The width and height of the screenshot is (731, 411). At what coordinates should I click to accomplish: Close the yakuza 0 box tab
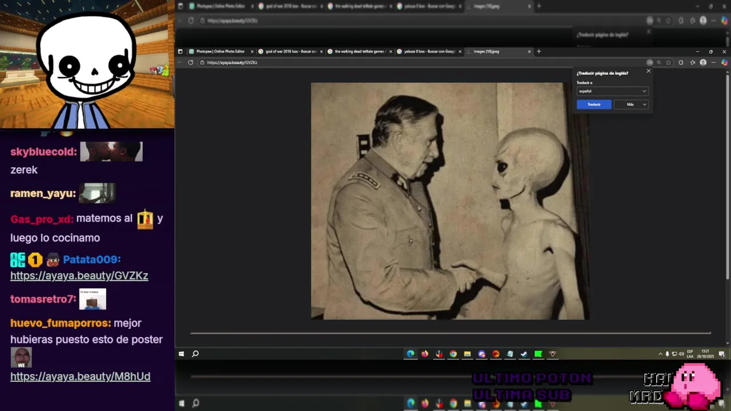pos(460,51)
